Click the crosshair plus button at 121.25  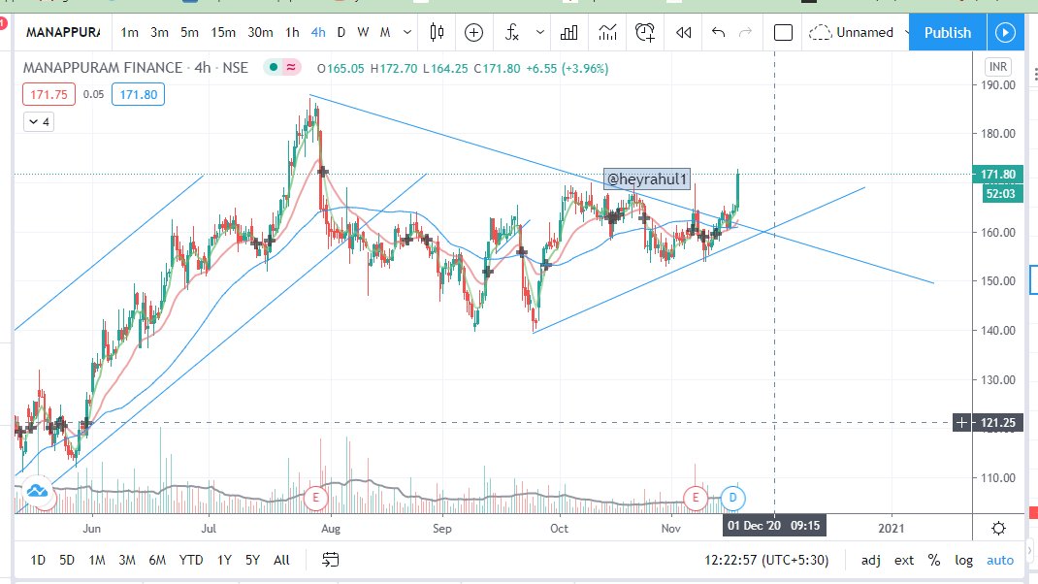click(961, 422)
